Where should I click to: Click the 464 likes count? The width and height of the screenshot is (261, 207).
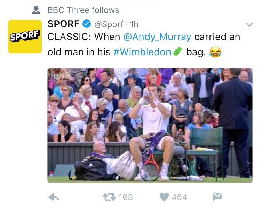(180, 197)
